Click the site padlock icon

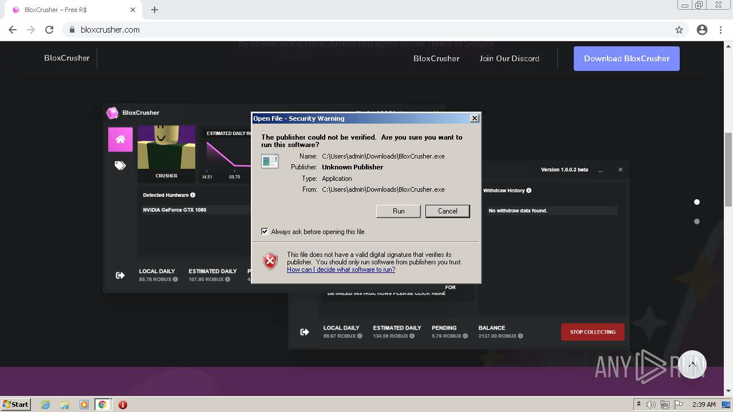[x=72, y=30]
